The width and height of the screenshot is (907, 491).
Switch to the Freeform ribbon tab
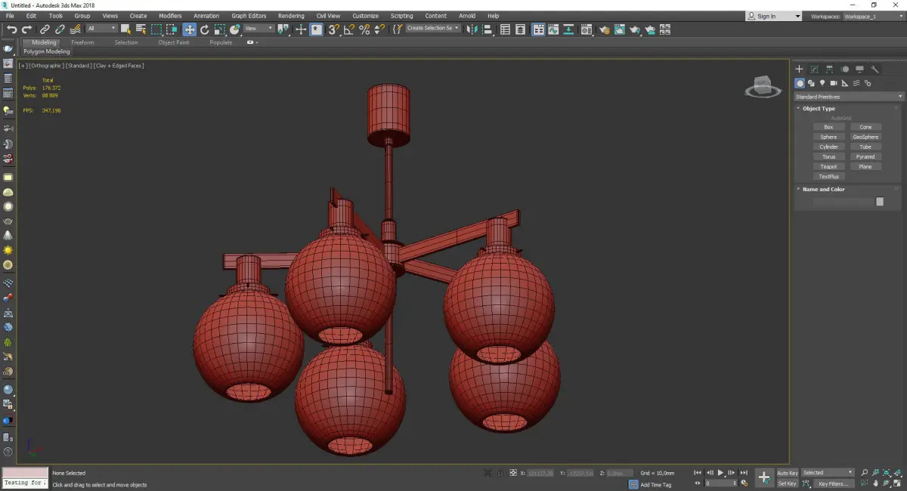pos(82,42)
